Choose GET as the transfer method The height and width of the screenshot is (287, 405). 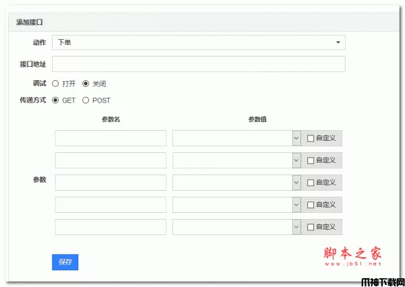(x=55, y=100)
